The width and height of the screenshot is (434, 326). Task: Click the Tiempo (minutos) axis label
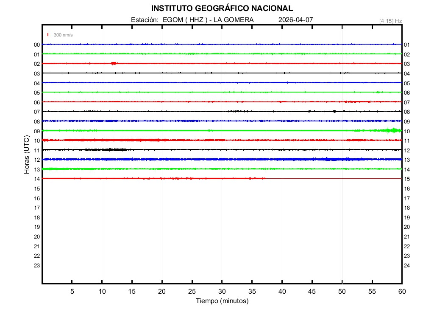click(x=222, y=301)
